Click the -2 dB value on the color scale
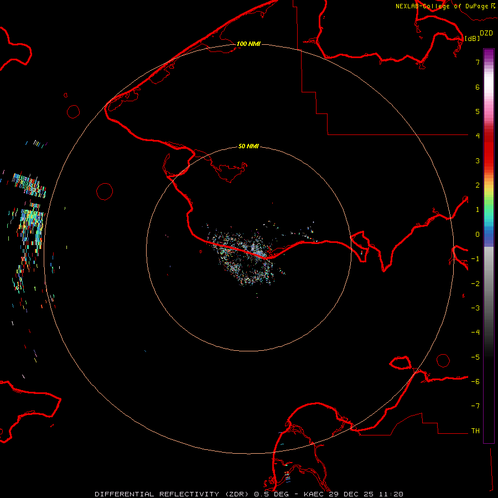This screenshot has width=498, height=498. point(475,284)
